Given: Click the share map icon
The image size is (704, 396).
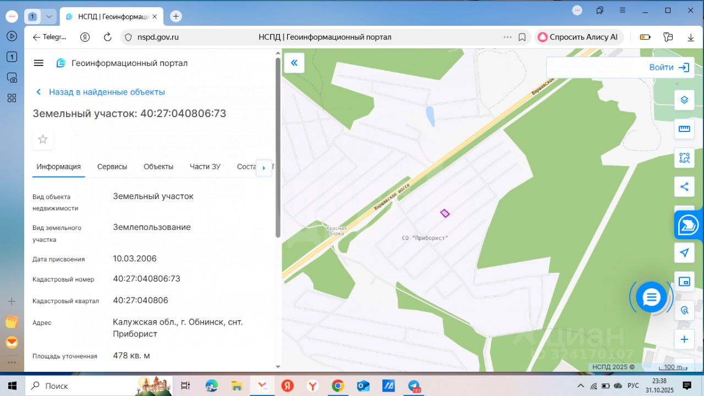Looking at the screenshot, I should point(684,186).
